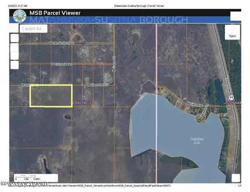Open the "I want to..." menu button
The image size is (250, 192).
click(x=33, y=29)
